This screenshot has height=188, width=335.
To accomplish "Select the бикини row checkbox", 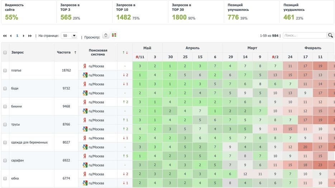I will tap(5, 106).
